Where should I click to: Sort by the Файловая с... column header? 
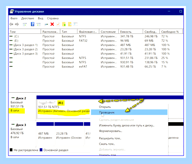[x=88, y=32]
